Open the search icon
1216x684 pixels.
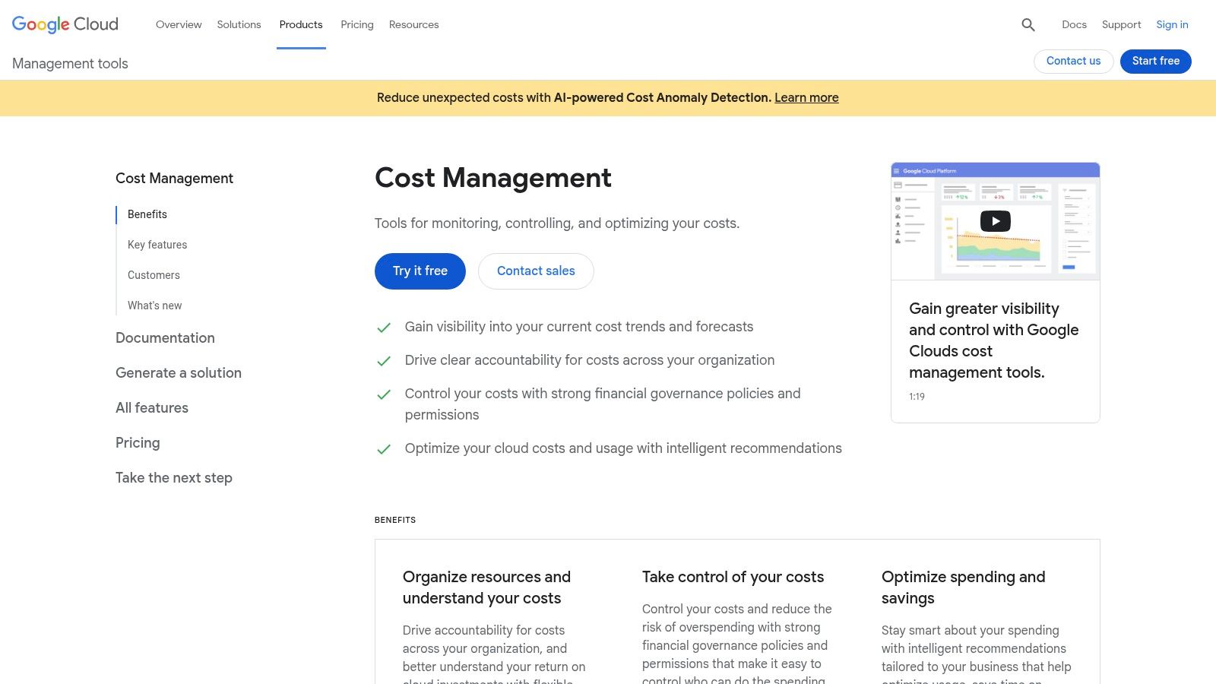[x=1028, y=25]
